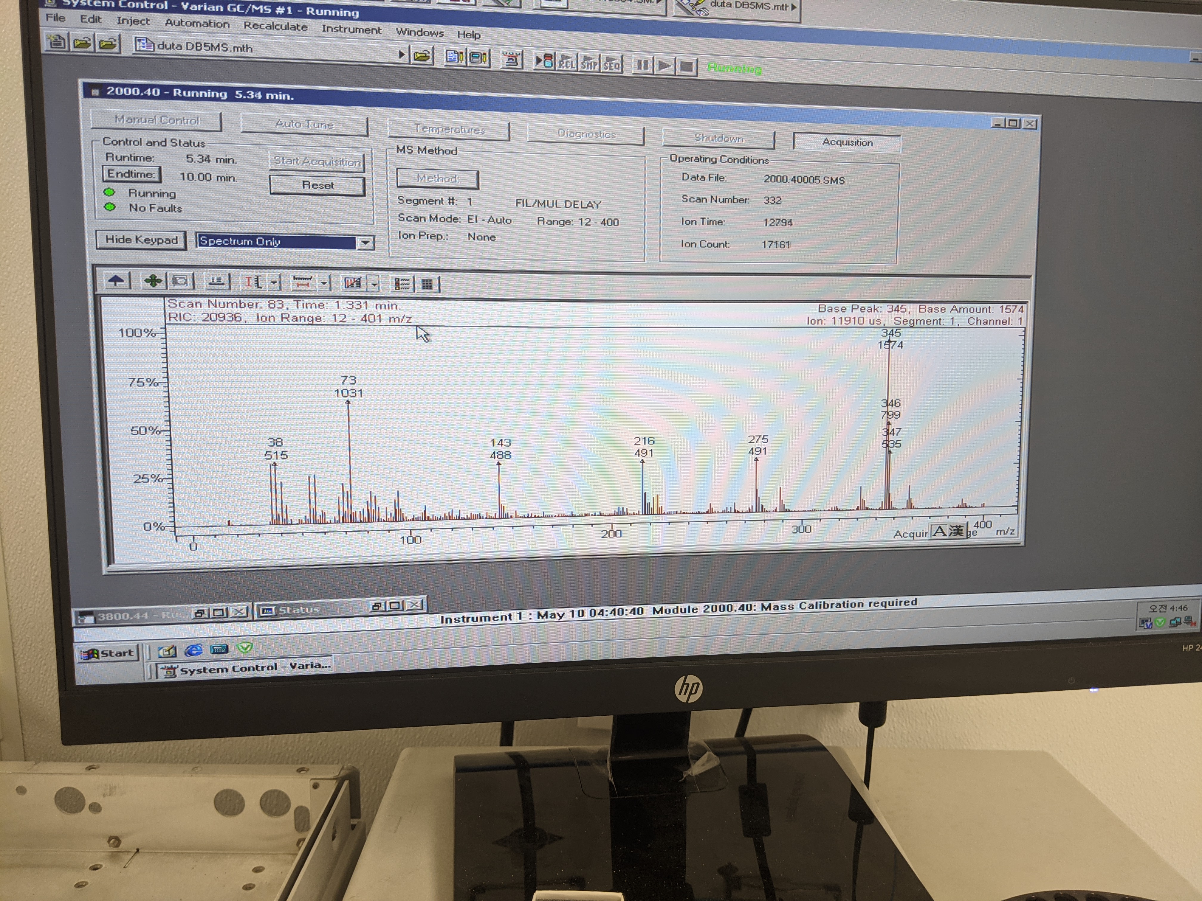This screenshot has width=1202, height=901.
Task: Click the Windows Start button
Action: click(x=108, y=653)
